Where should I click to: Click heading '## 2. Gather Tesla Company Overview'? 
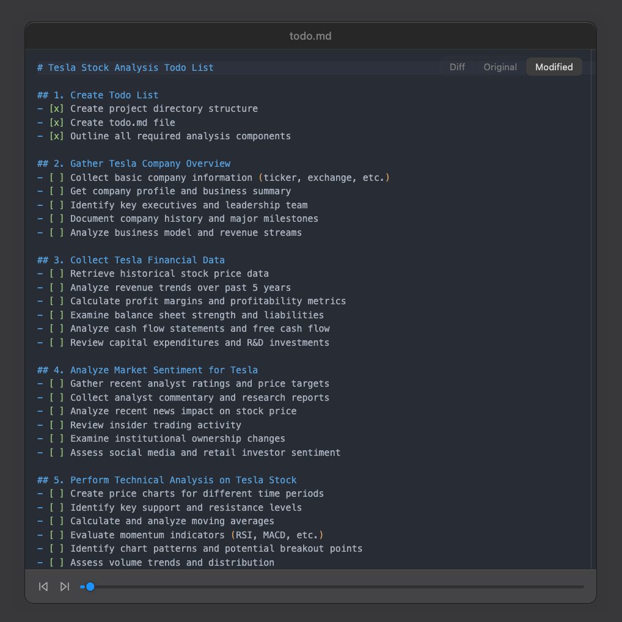(134, 164)
